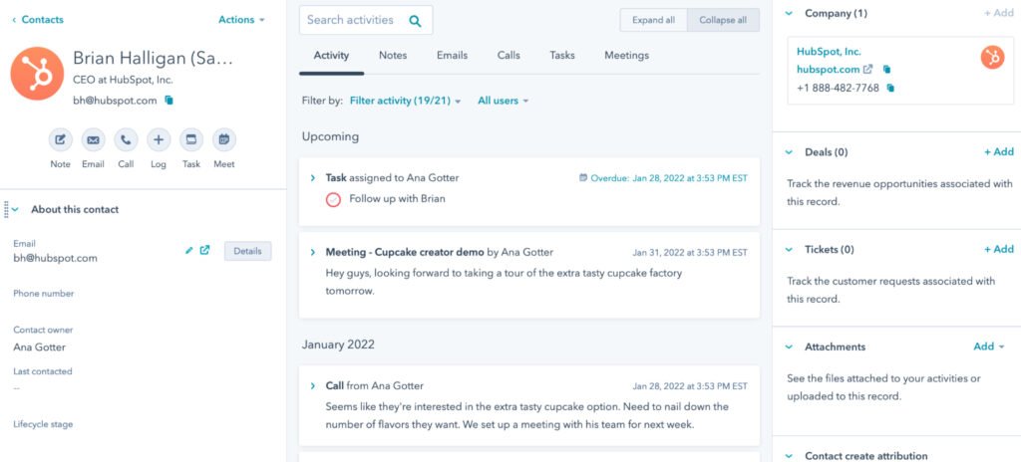The height and width of the screenshot is (462, 1021).
Task: Create a task with the Task icon
Action: (x=191, y=139)
